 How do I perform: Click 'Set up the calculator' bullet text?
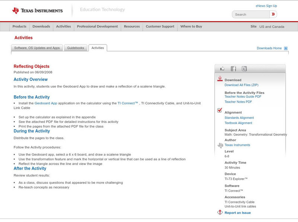tap(57, 117)
